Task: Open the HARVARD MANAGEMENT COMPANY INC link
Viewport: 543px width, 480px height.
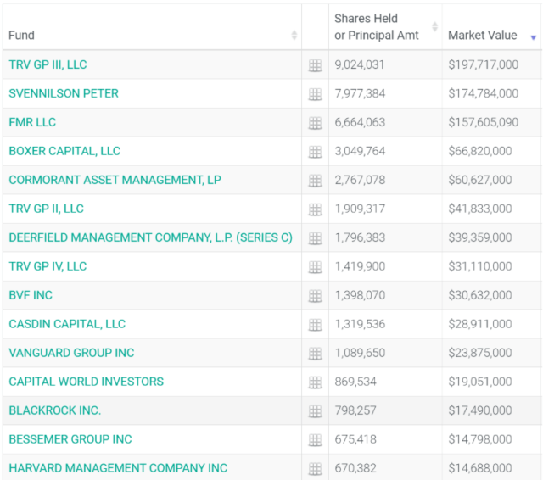Action: coord(118,468)
